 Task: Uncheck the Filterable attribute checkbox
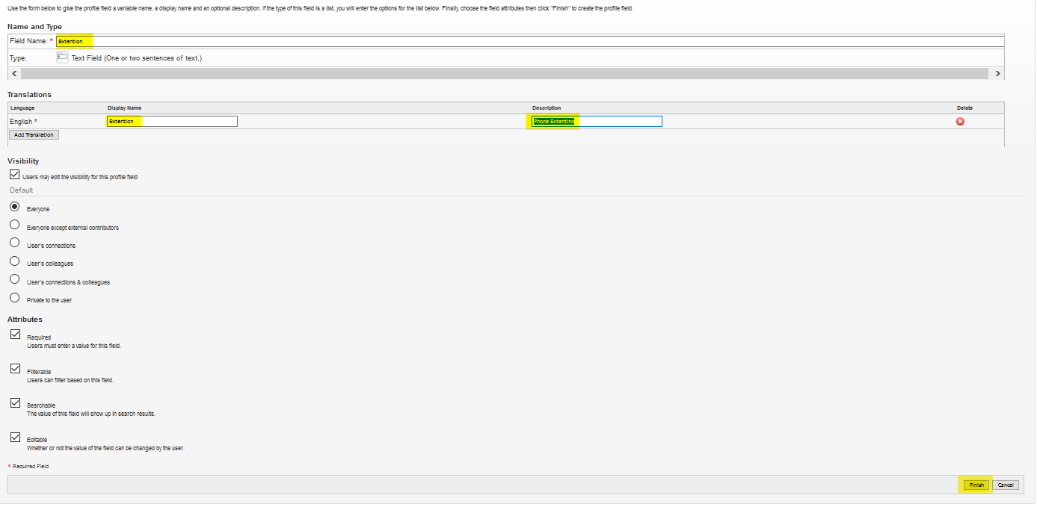pyautogui.click(x=15, y=369)
